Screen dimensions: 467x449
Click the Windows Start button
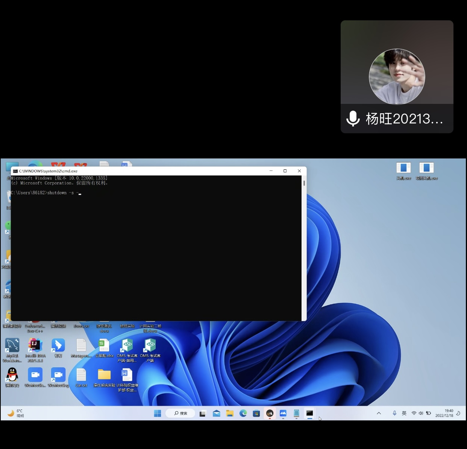158,413
